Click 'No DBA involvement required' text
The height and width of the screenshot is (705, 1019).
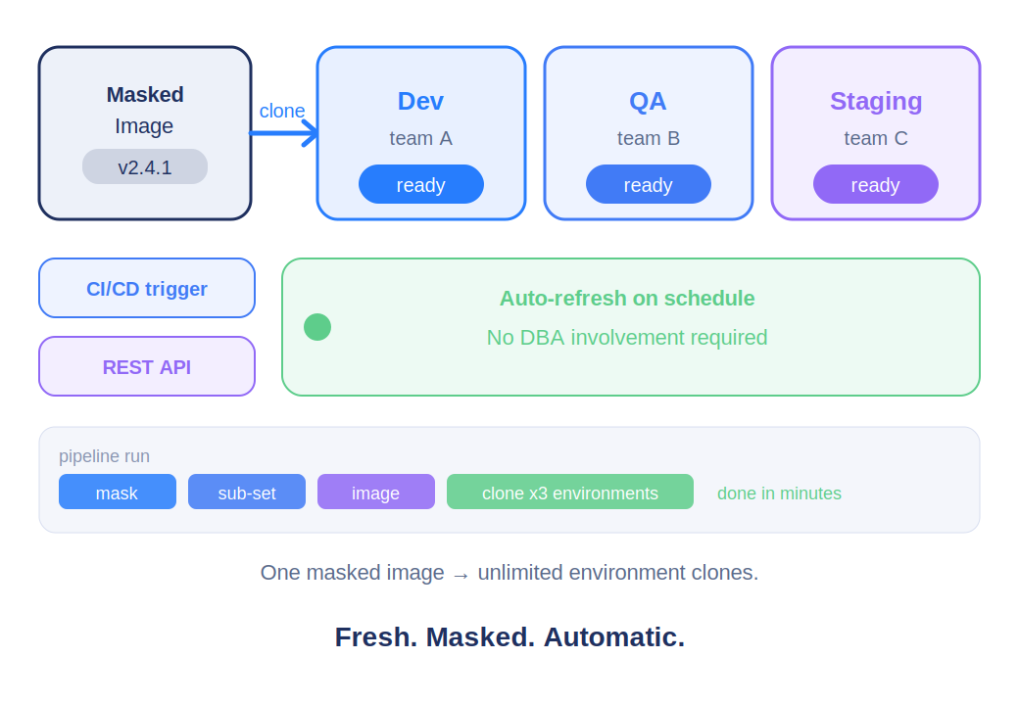coord(627,338)
